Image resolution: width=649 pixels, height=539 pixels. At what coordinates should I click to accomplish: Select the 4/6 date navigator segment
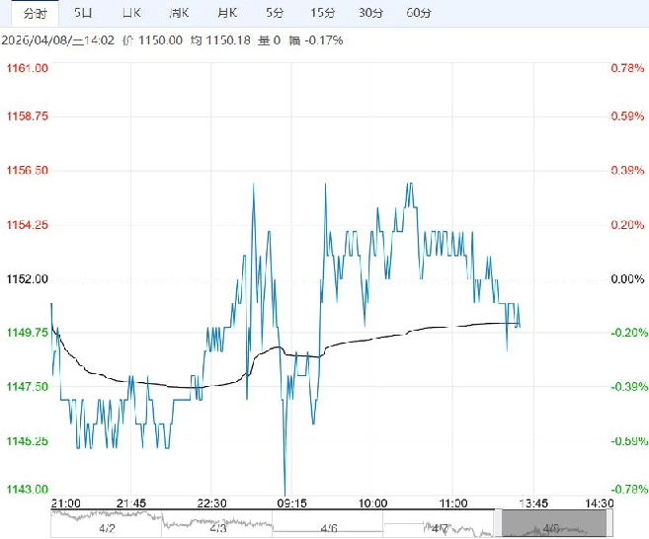point(330,528)
